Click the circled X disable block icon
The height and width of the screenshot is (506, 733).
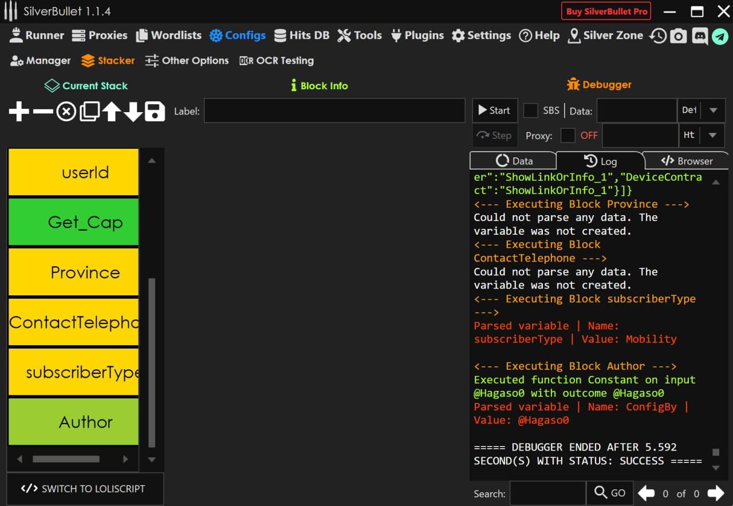click(66, 112)
